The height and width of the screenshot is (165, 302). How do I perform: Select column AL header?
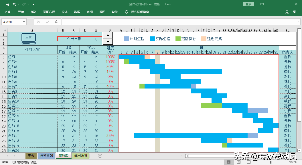[287, 30]
